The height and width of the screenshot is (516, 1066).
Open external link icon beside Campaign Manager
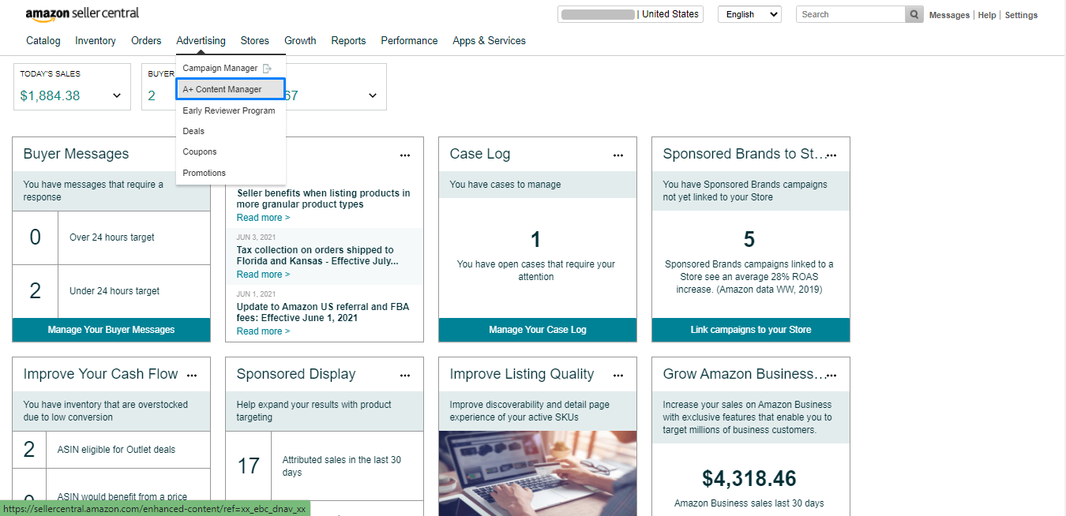click(267, 69)
